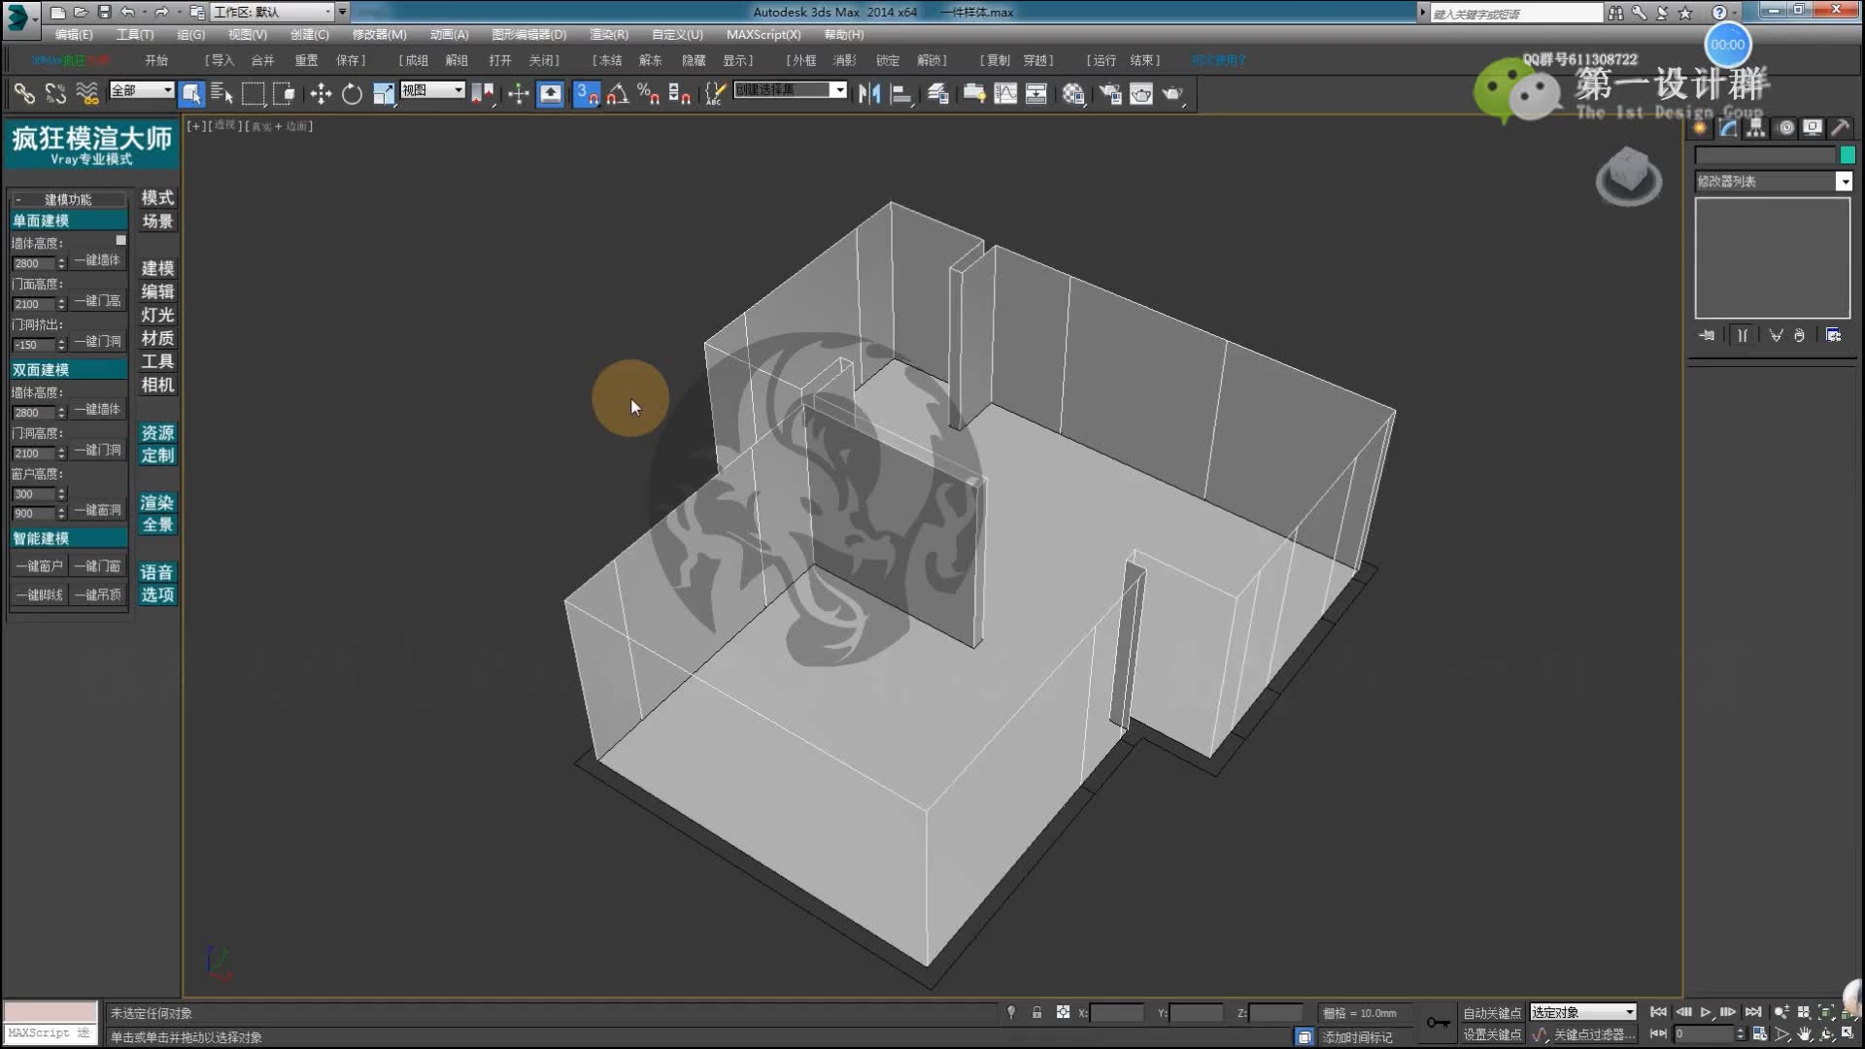The width and height of the screenshot is (1865, 1049).
Task: Toggle the selection lock icon
Action: [x=1036, y=1012]
